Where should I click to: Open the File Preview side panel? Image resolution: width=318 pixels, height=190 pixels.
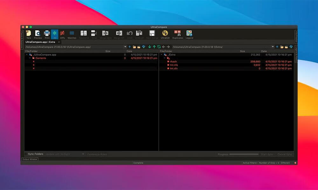coord(296,37)
